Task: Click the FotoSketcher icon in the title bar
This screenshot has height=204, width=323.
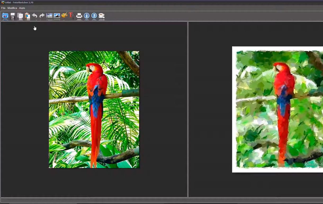Action: (x=3, y=2)
